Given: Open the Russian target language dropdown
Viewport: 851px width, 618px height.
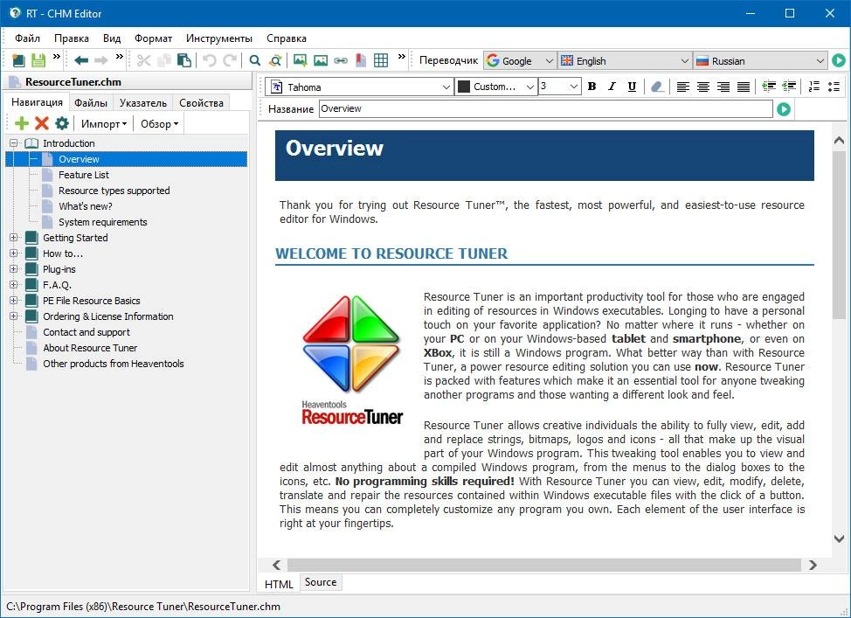Looking at the screenshot, I should pyautogui.click(x=760, y=61).
